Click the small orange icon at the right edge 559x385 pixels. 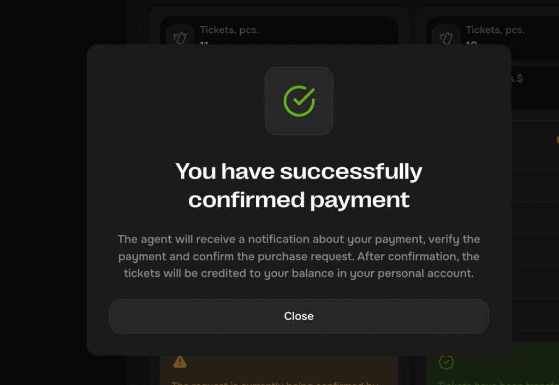(556, 139)
